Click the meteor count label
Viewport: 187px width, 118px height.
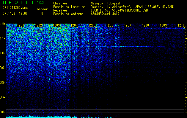tap(42, 9)
